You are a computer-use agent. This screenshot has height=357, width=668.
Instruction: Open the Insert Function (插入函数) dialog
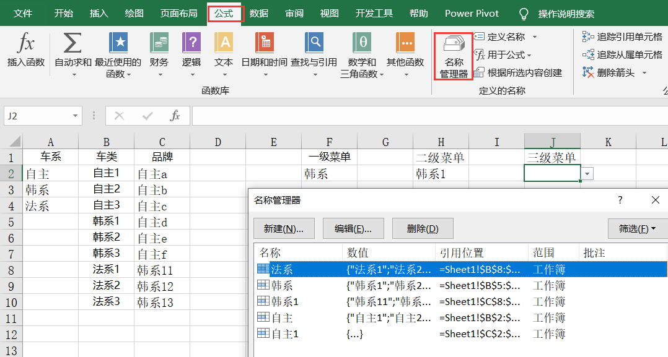coord(25,50)
